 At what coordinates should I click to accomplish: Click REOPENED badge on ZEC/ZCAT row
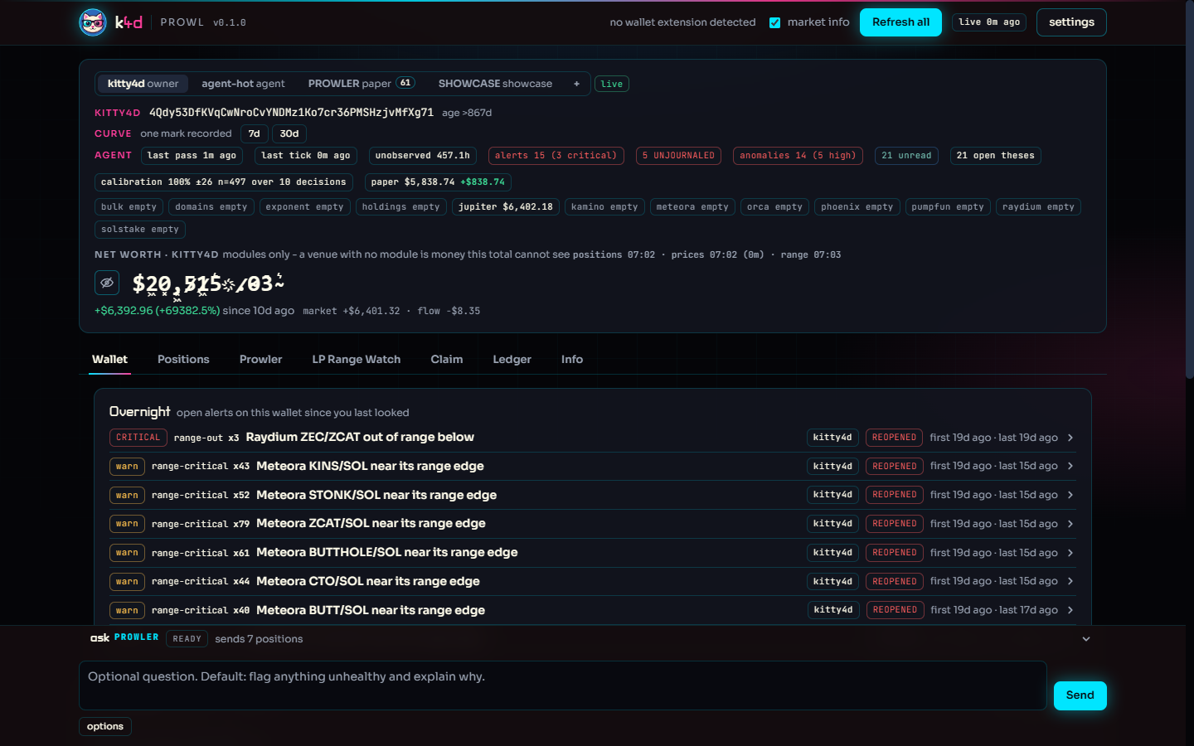(894, 438)
